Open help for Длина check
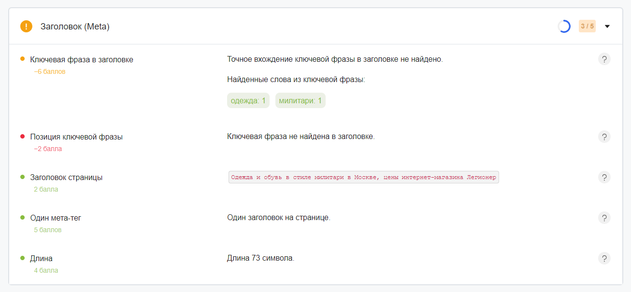The width and height of the screenshot is (631, 292). [604, 258]
